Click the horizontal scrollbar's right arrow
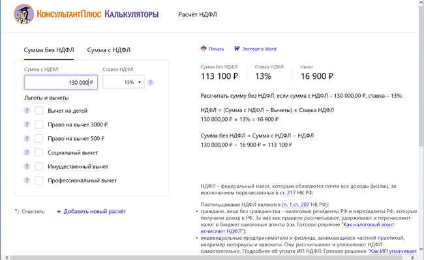 pyautogui.click(x=412, y=257)
